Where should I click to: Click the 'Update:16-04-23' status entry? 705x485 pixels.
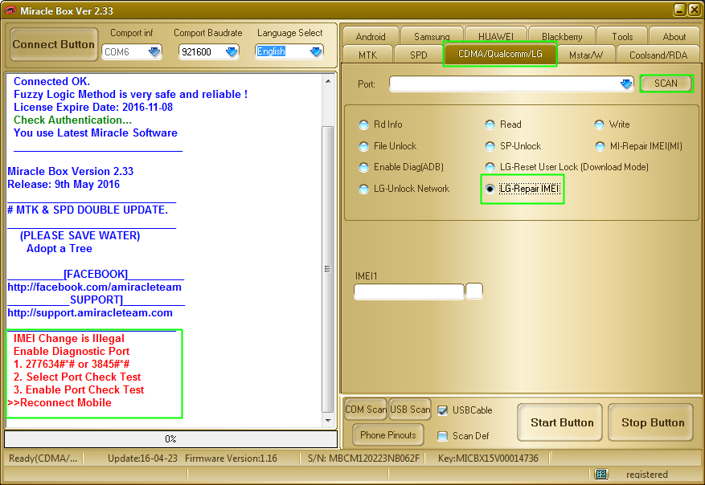(x=142, y=459)
